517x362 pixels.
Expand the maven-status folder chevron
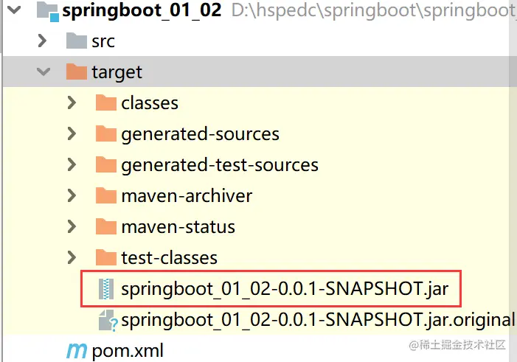click(72, 226)
